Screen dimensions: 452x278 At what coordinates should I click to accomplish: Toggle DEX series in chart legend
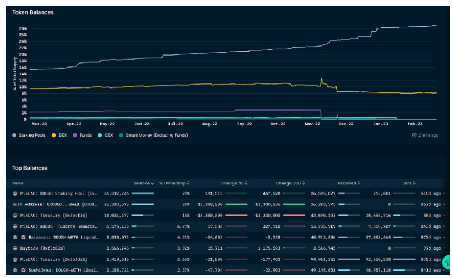[59, 135]
